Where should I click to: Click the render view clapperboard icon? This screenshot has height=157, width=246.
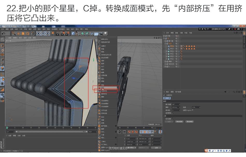coord(58,34)
